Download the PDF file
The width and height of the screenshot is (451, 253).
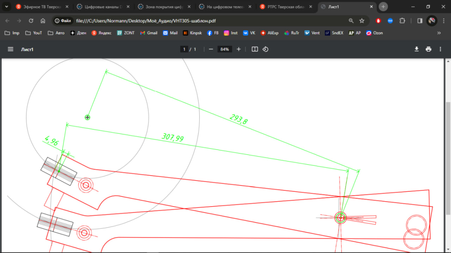(x=416, y=49)
